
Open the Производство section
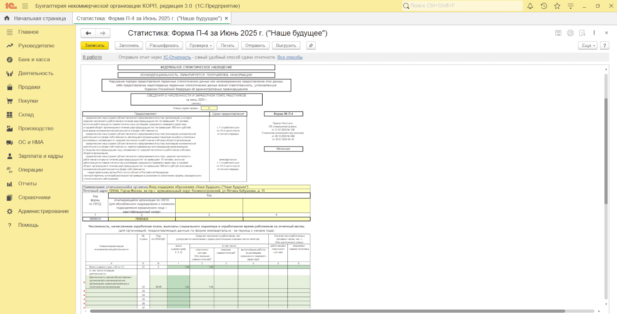(x=36, y=128)
